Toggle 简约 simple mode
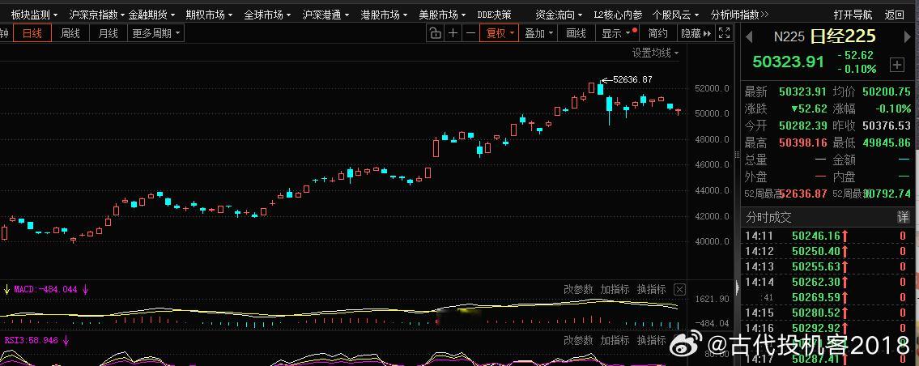Viewport: 919px width, 366px height. point(657,33)
